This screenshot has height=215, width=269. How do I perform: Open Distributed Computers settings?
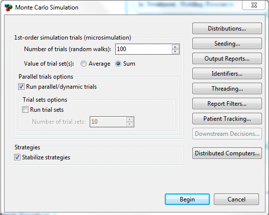pos(227,153)
